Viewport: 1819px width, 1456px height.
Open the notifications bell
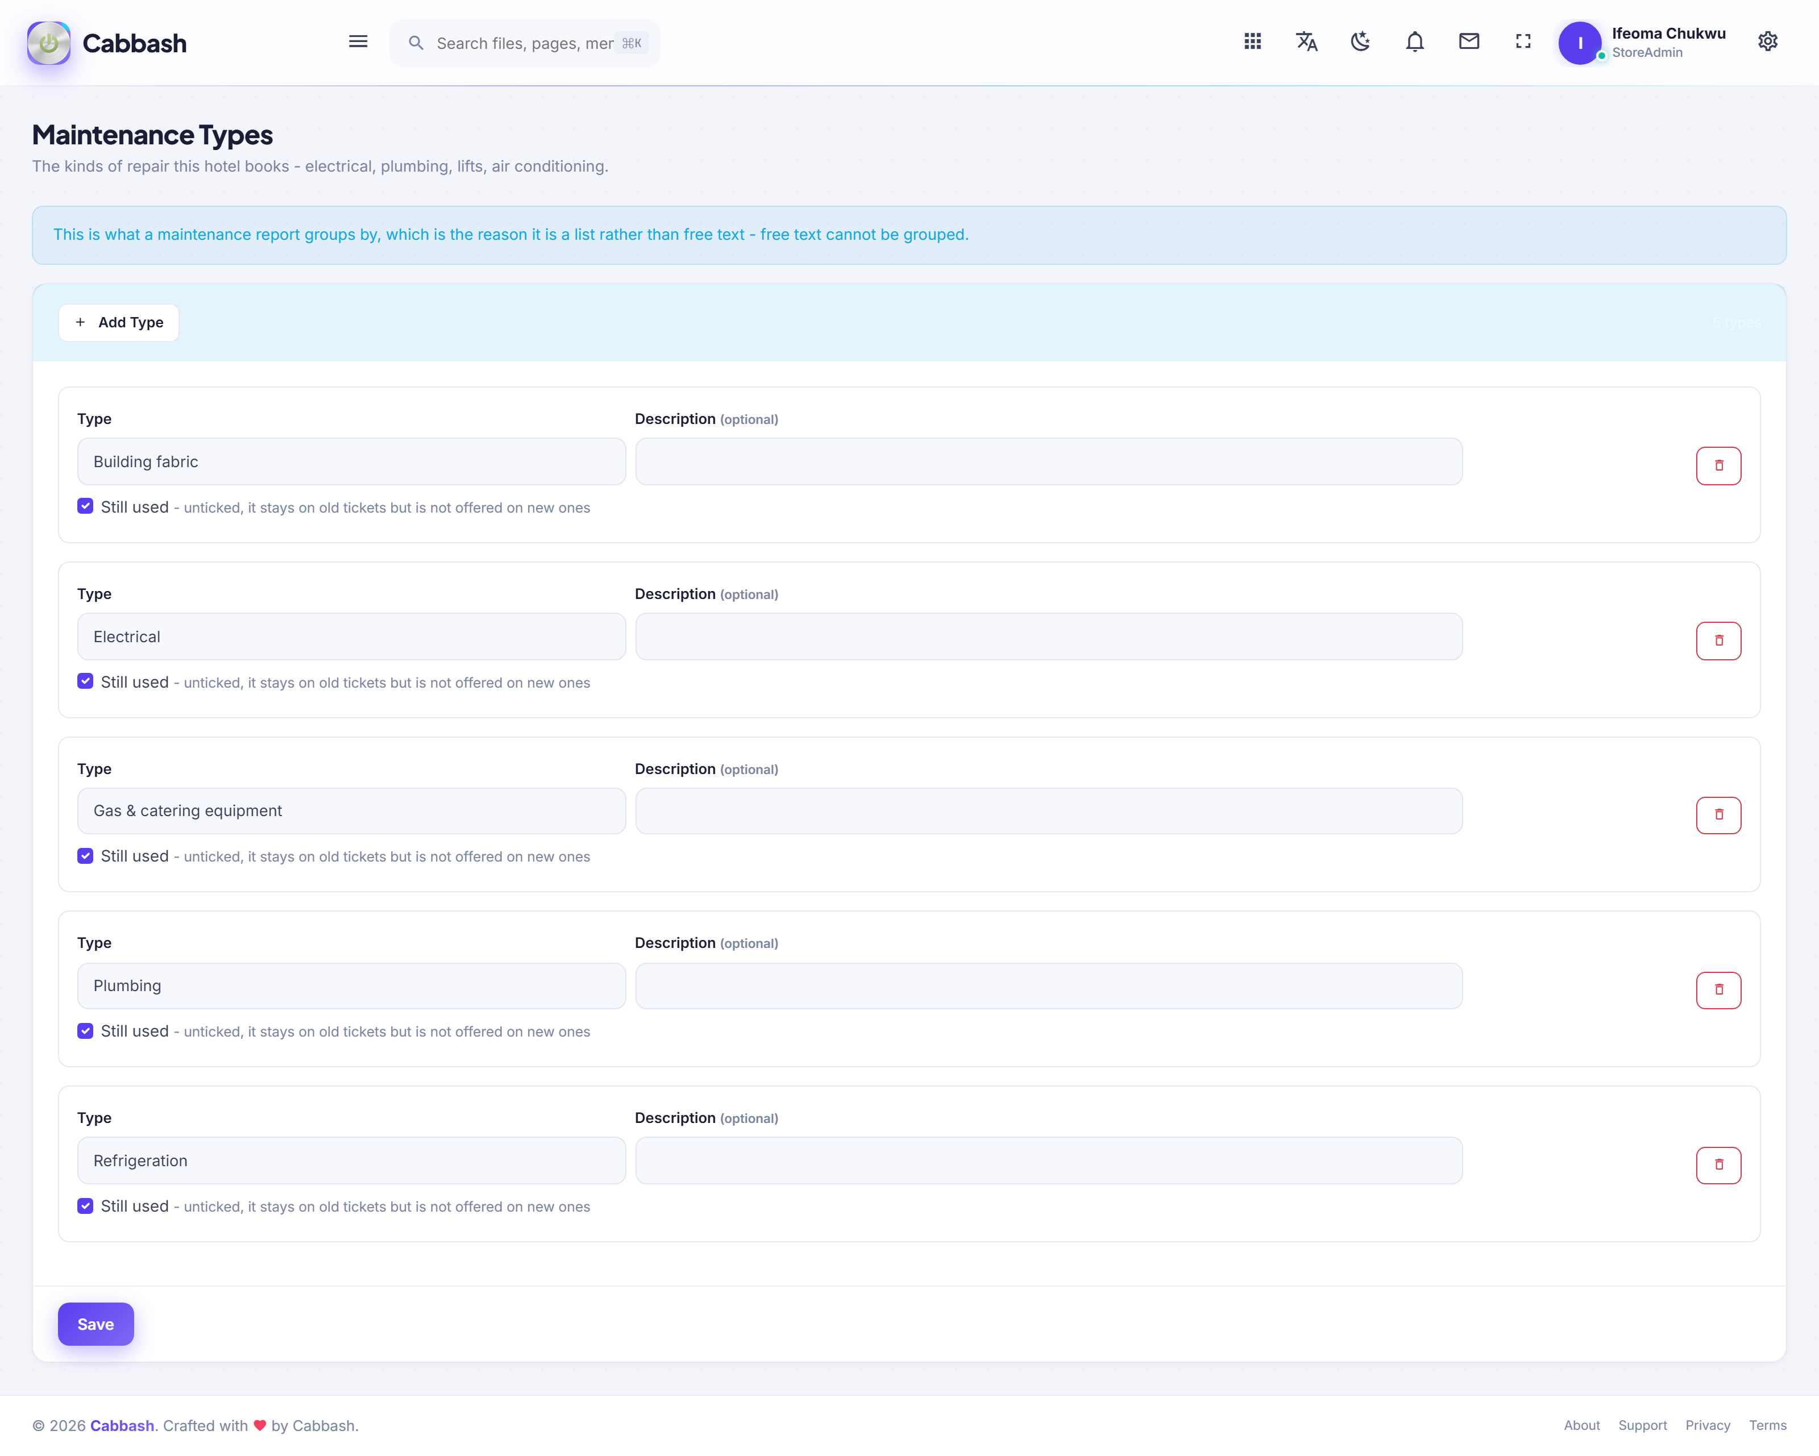pyautogui.click(x=1415, y=41)
